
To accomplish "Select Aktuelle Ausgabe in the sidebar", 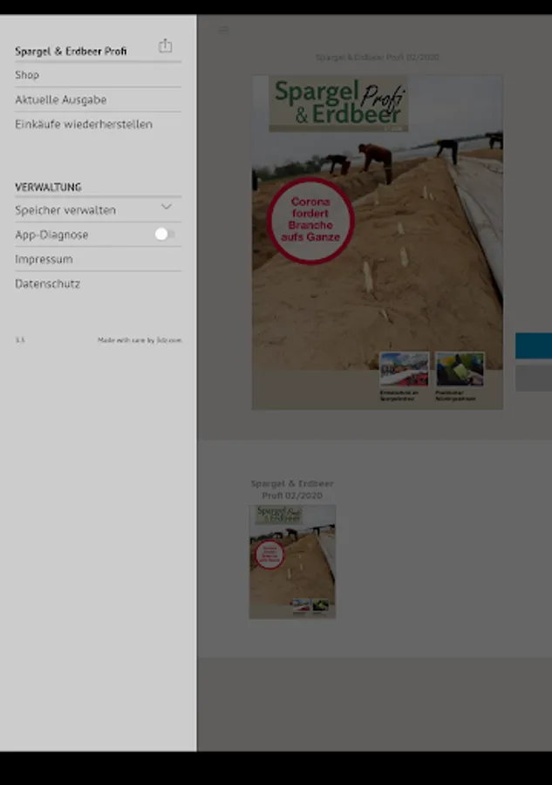I will (98, 99).
